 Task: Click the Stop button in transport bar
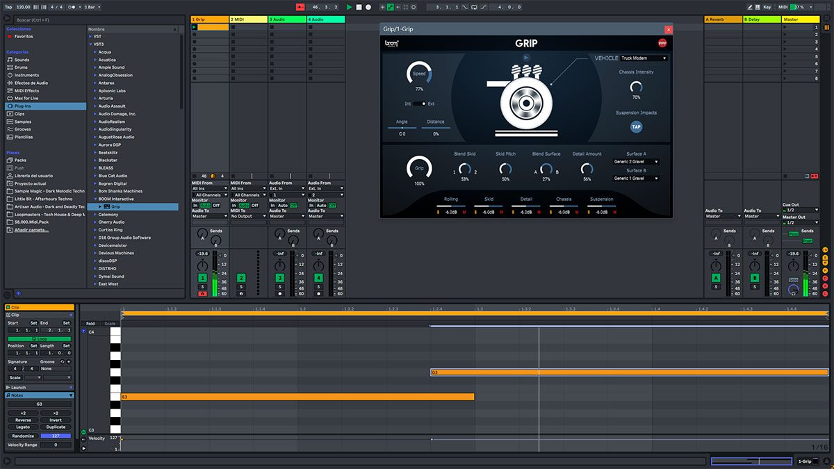pos(359,7)
